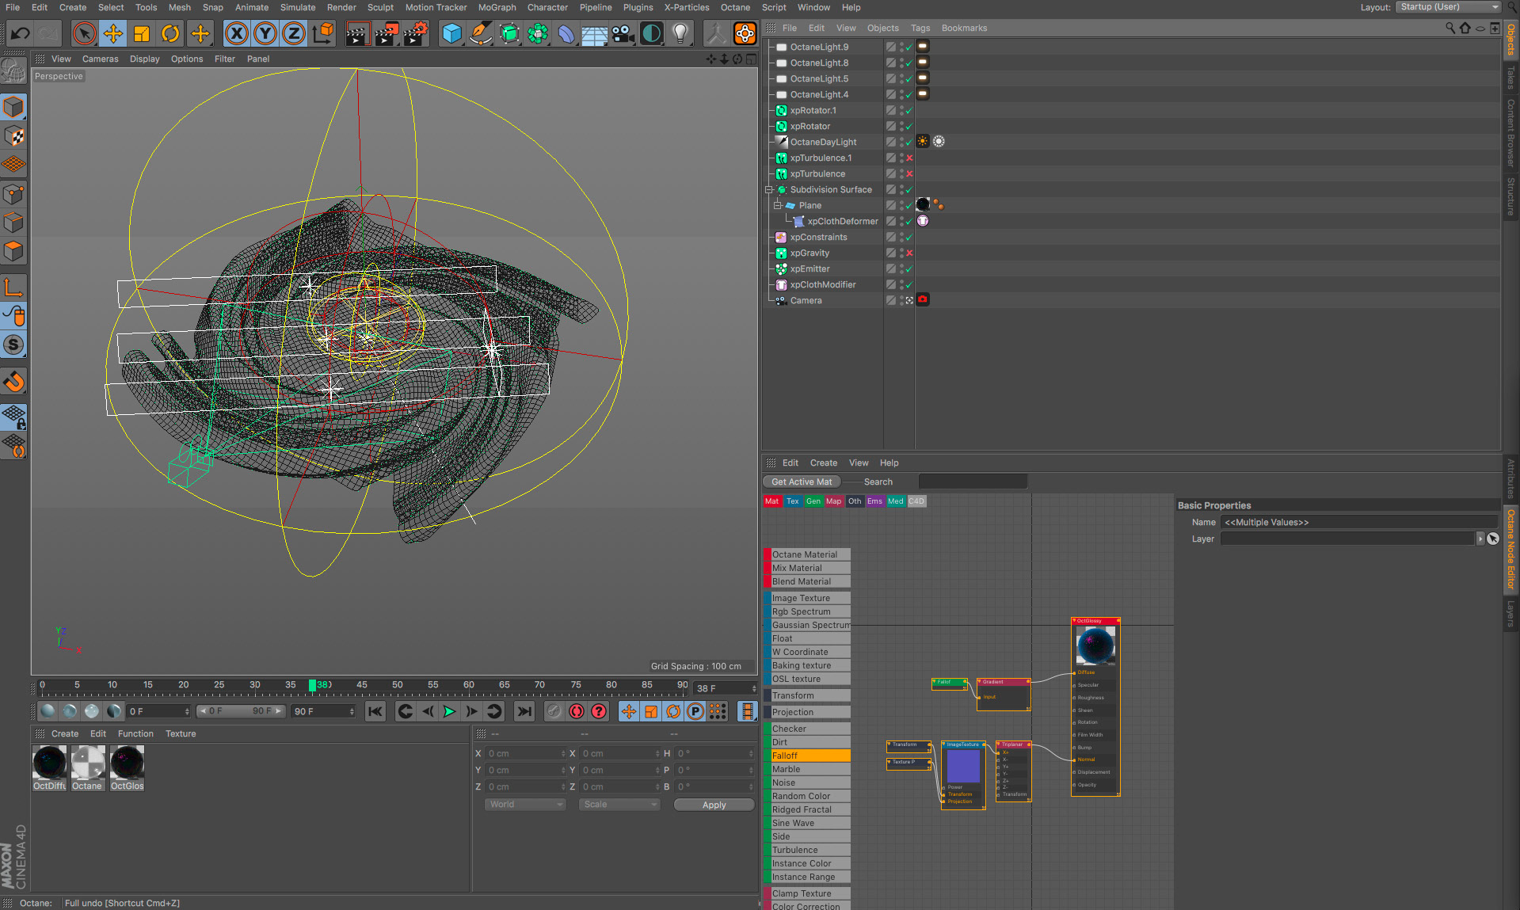Click the Bend deformer icon
Image resolution: width=1520 pixels, height=910 pixels.
point(566,33)
